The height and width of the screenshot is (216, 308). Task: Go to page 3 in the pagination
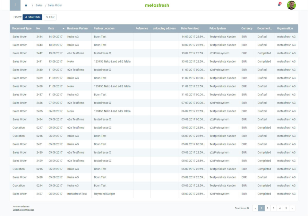273,208
